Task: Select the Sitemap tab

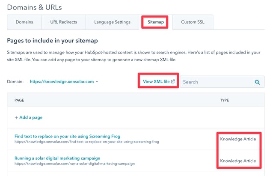Action: tap(155, 21)
